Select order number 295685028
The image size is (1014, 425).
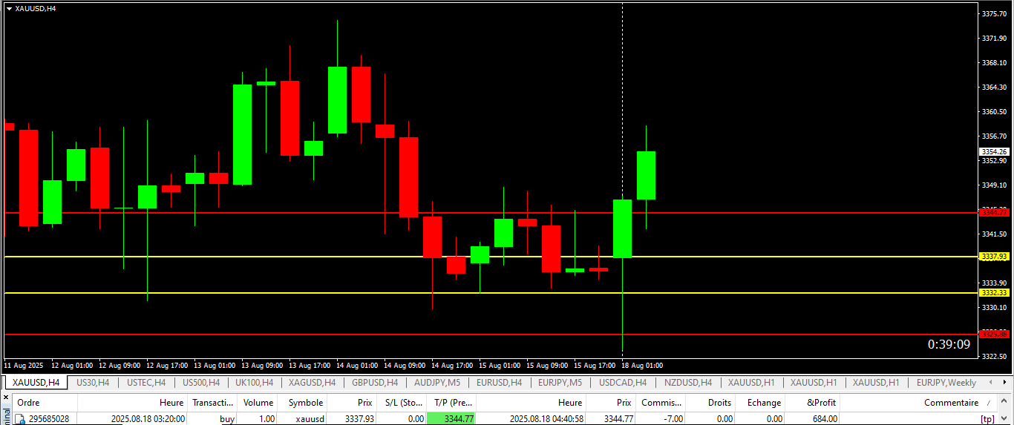click(49, 419)
